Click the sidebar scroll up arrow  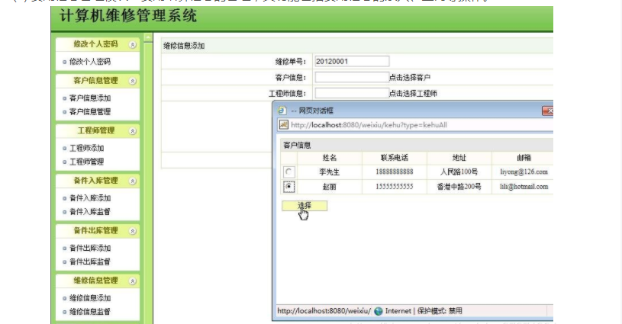click(x=148, y=37)
